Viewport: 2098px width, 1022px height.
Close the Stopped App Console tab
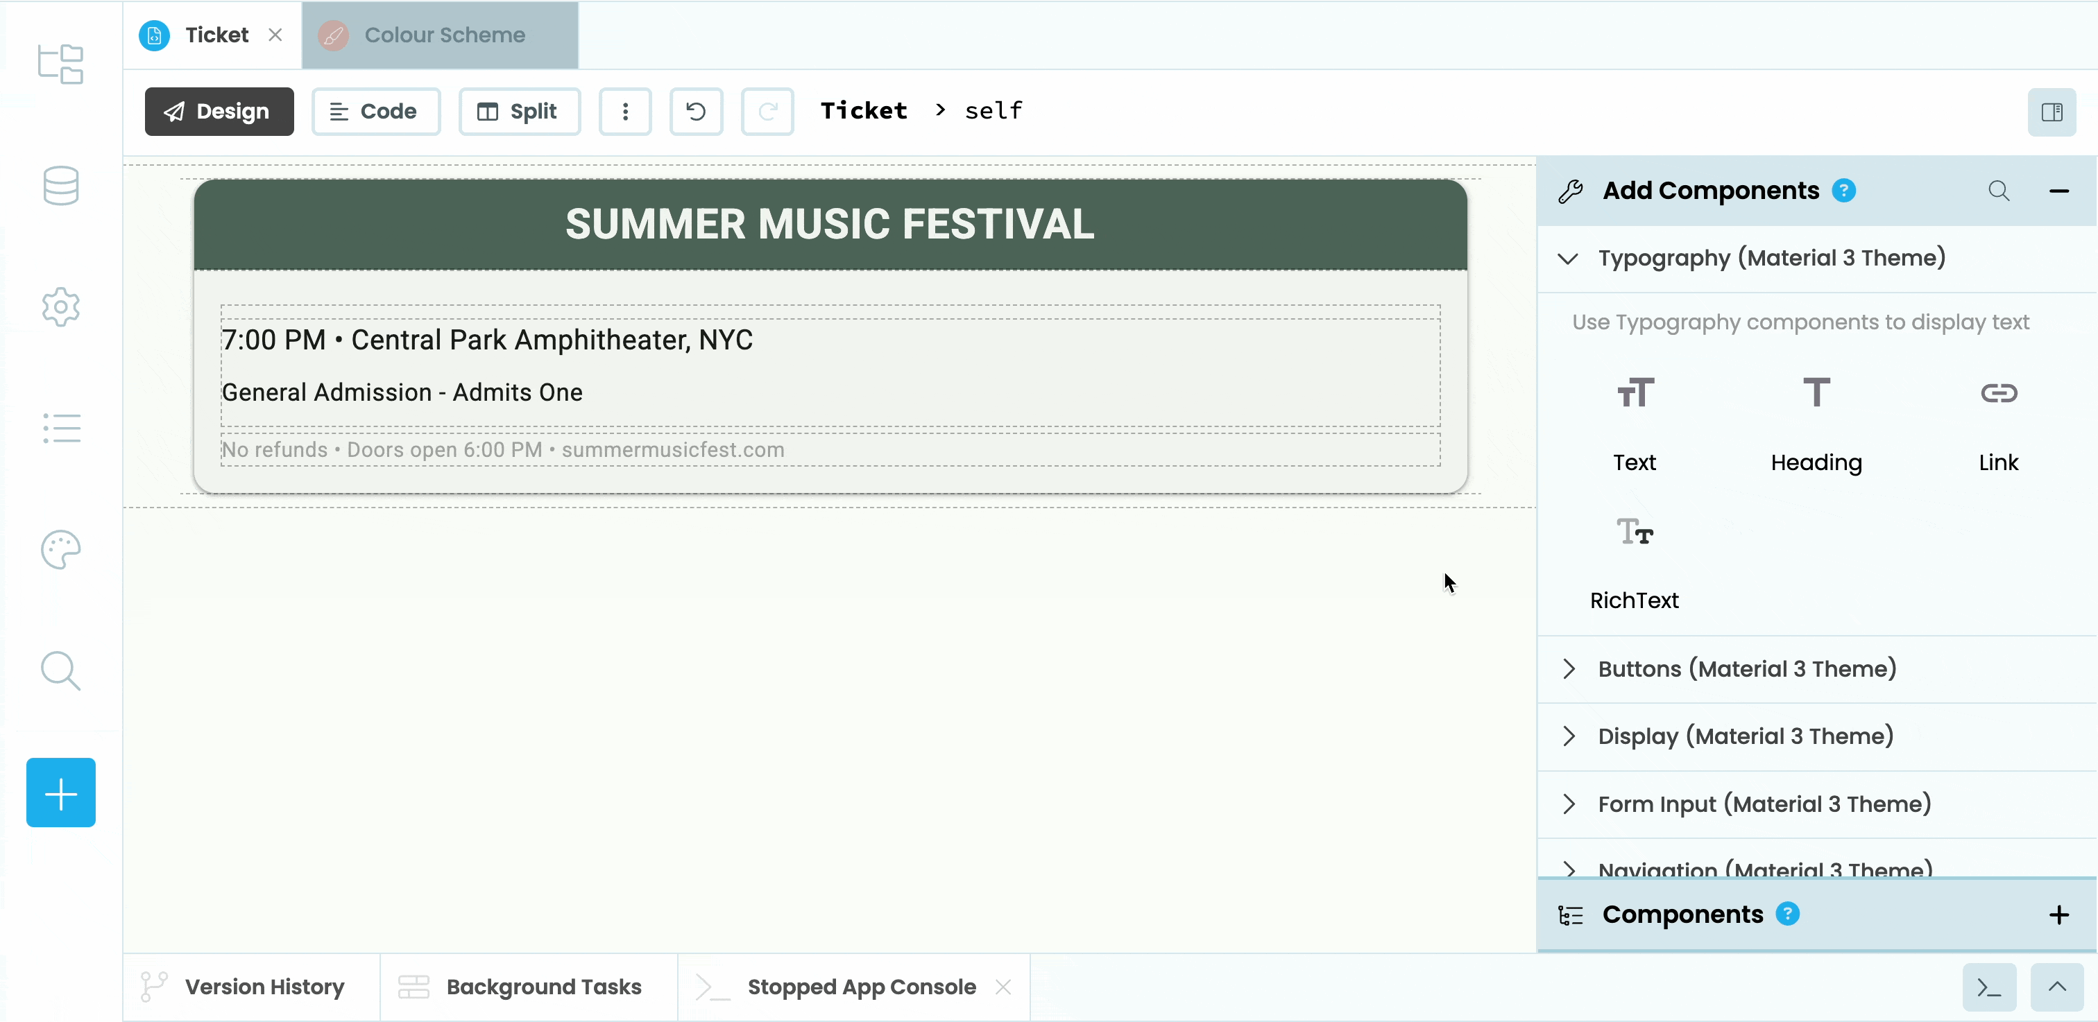(x=1003, y=987)
